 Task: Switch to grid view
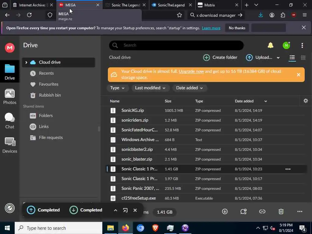303,58
